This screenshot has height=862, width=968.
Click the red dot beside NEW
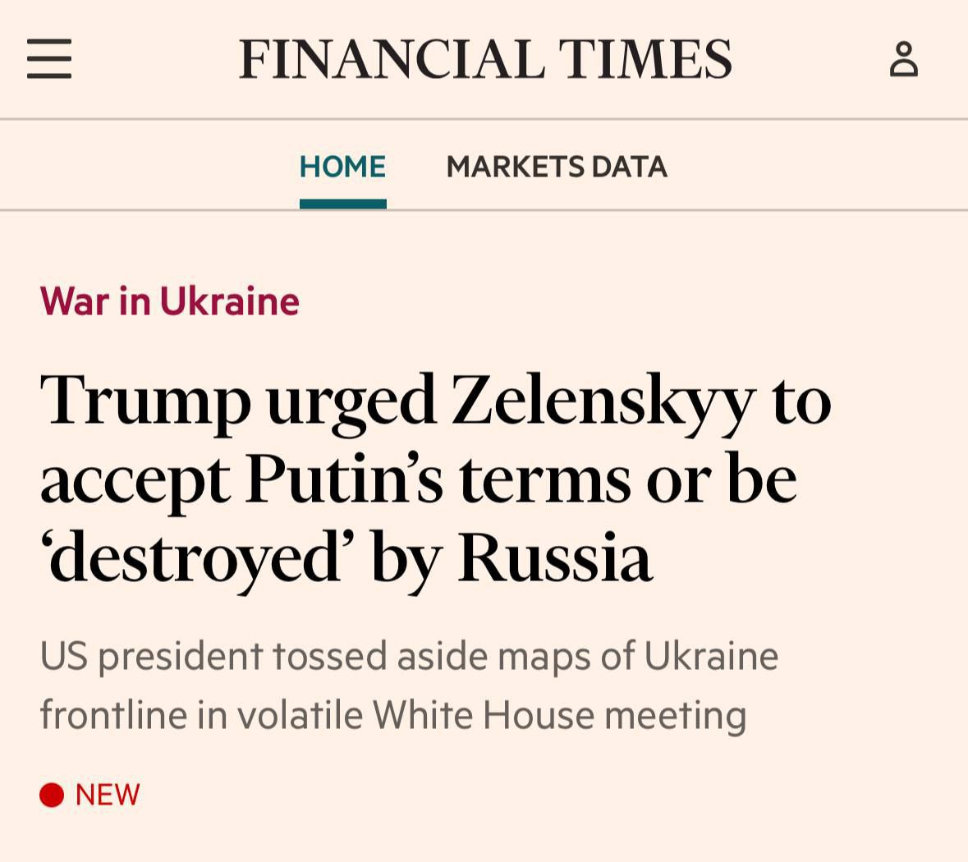[x=52, y=795]
